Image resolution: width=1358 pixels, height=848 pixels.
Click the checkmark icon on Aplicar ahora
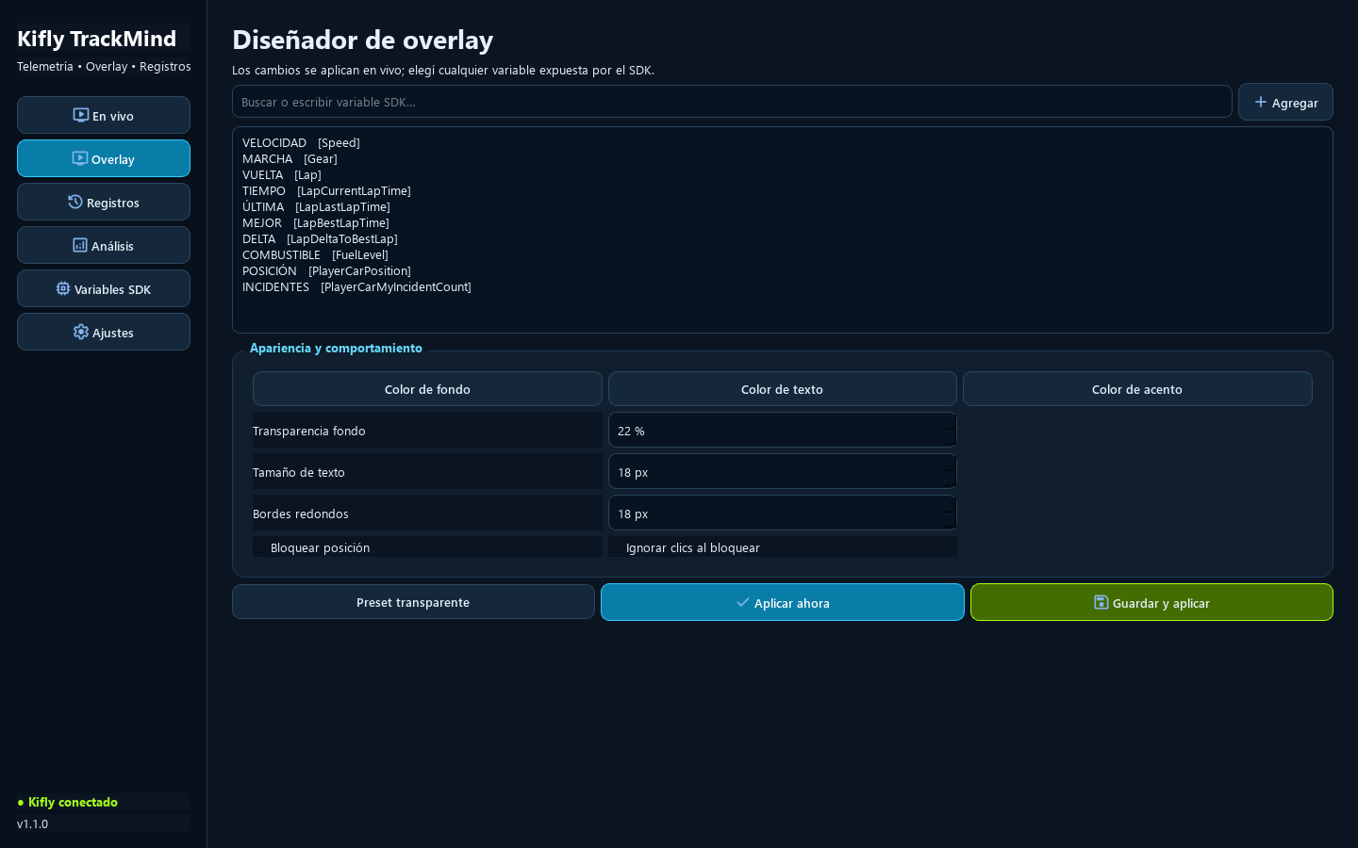click(x=743, y=602)
